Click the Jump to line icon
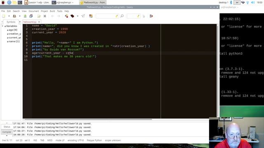 coord(144,16)
